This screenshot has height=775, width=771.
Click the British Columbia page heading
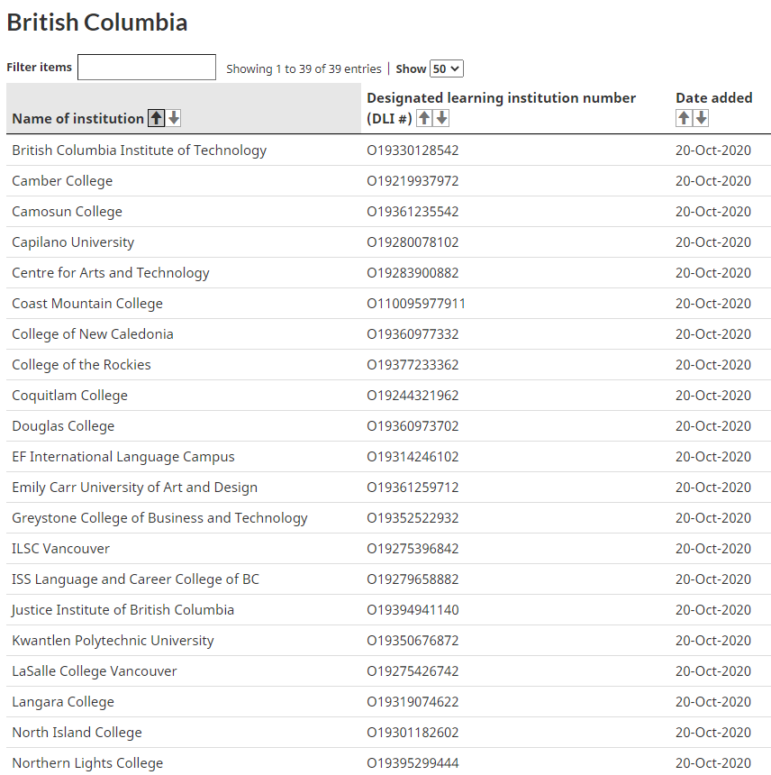pos(97,23)
